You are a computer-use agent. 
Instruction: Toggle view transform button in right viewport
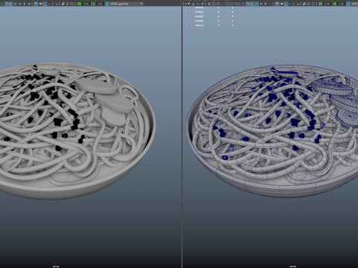coord(348,4)
